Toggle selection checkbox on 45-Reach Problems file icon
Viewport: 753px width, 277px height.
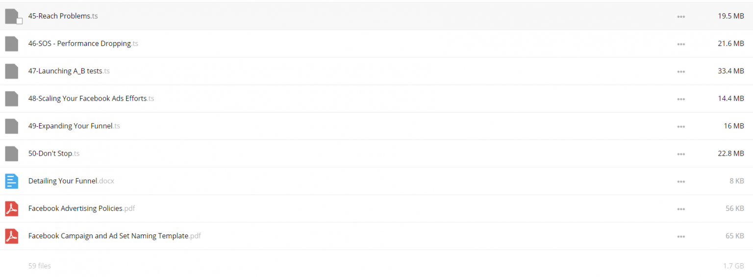pyautogui.click(x=20, y=21)
